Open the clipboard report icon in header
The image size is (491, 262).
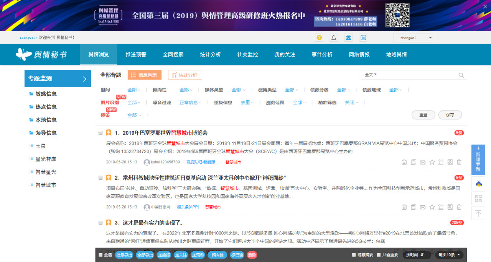tap(363, 37)
